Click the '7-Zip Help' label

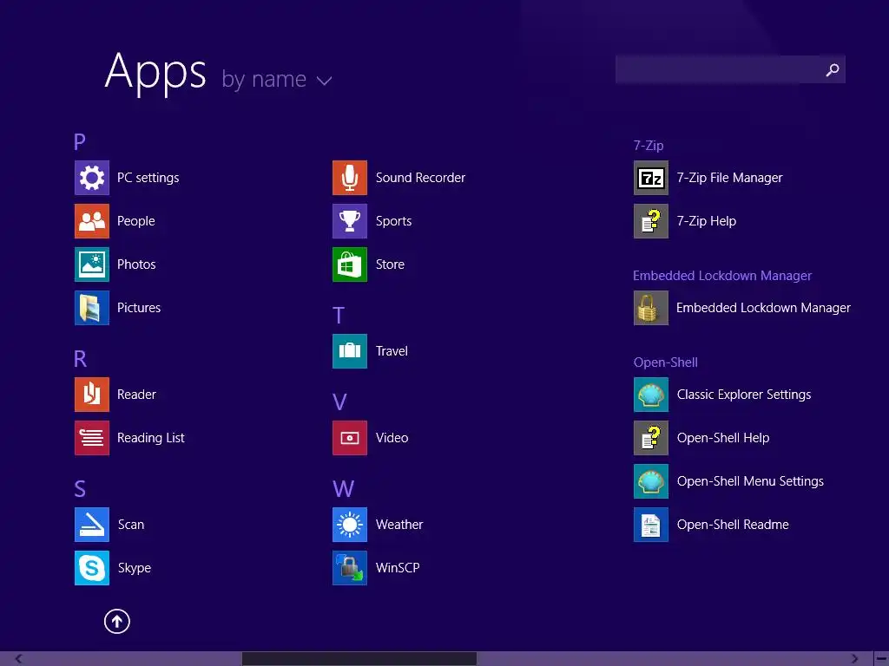pyautogui.click(x=707, y=221)
